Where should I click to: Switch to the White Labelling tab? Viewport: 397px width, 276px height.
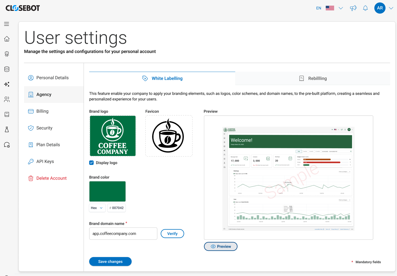[162, 78]
